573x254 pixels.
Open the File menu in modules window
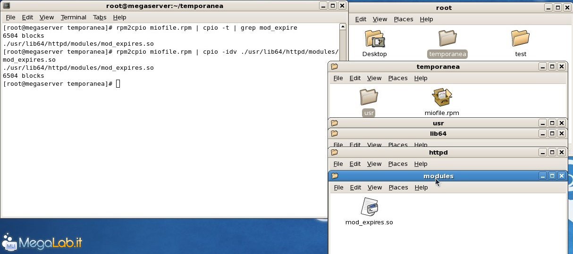point(338,188)
